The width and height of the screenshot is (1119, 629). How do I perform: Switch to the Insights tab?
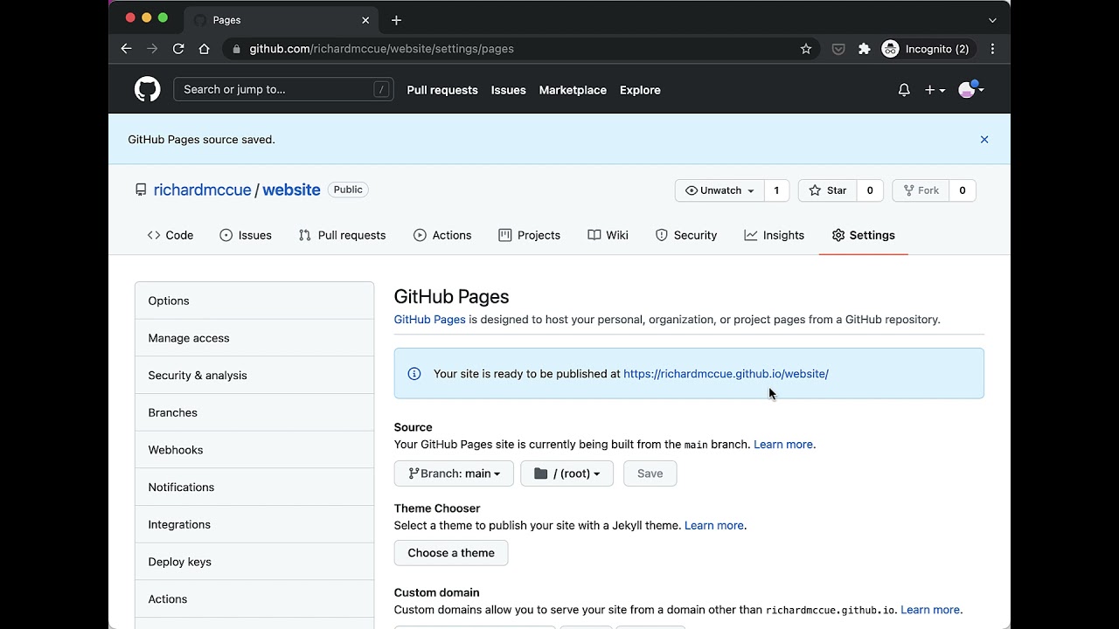click(x=775, y=235)
